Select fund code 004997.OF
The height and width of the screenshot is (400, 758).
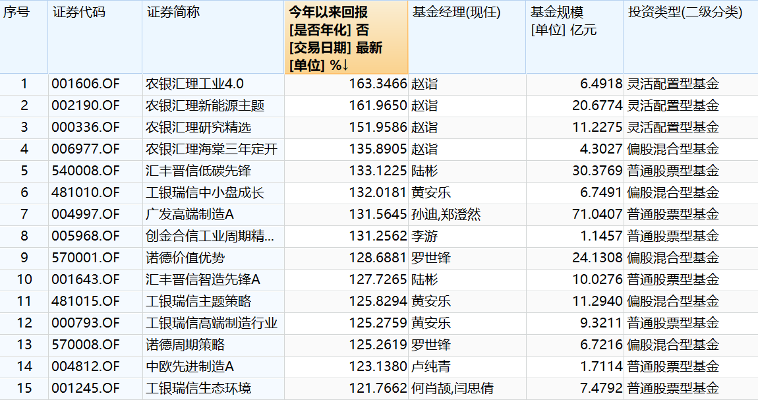click(86, 214)
